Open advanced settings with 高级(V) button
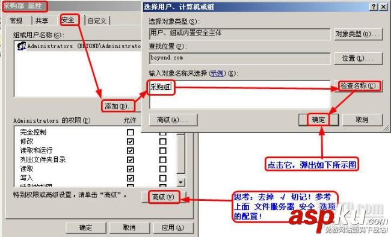391x237 pixels. point(164,197)
